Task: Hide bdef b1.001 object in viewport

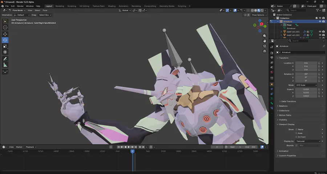Action: 320,32
